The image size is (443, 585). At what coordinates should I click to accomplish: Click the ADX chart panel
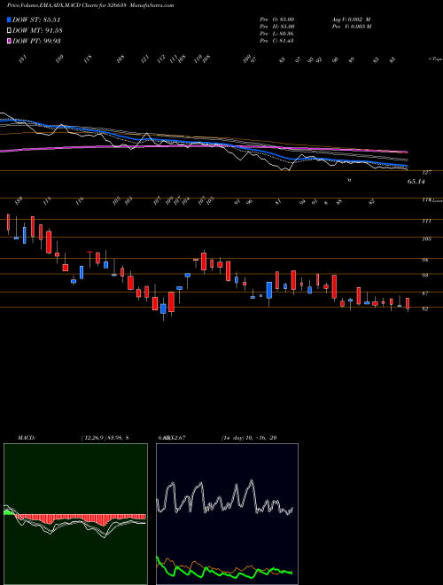pyautogui.click(x=227, y=514)
